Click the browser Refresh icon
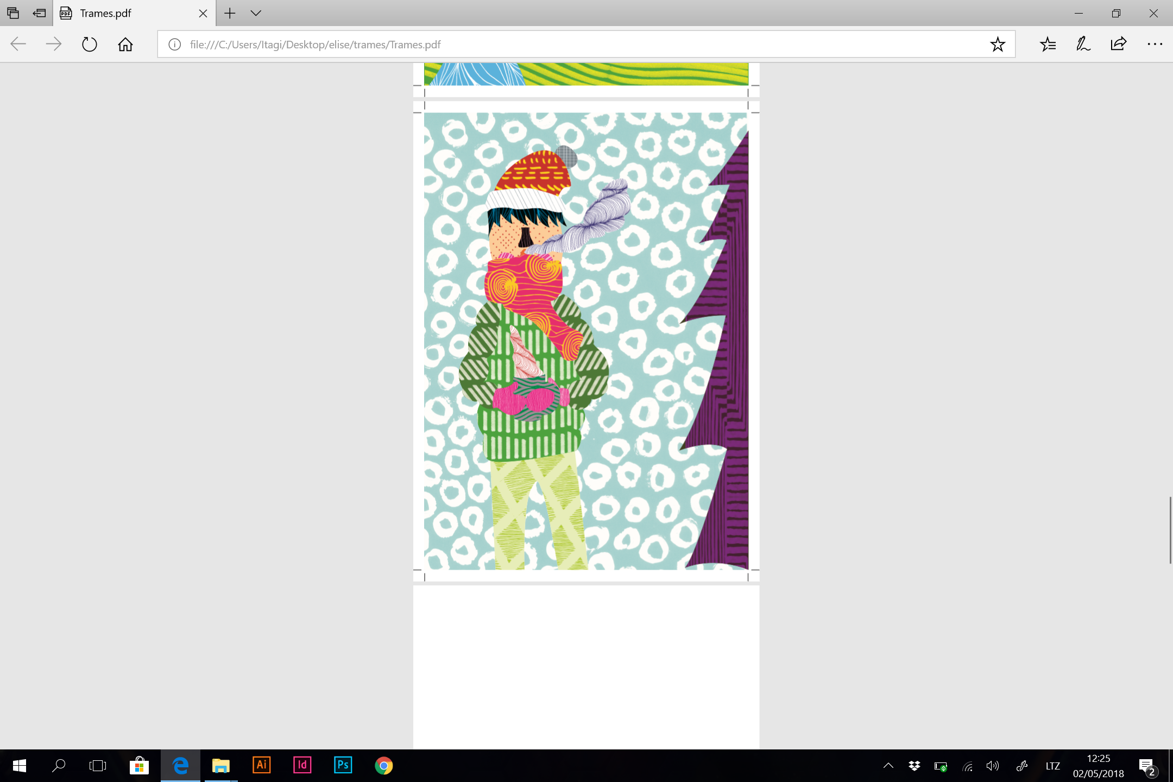 pos(89,45)
